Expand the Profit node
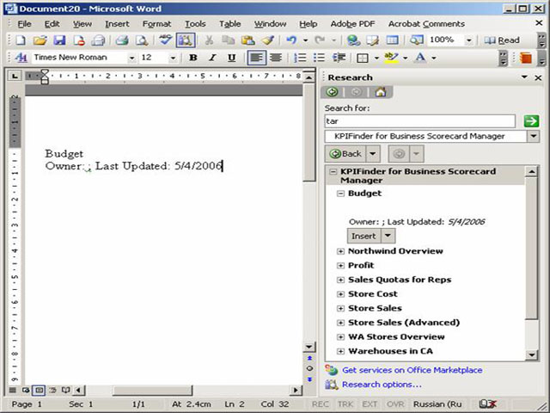Viewport: 550px width, 413px height. point(340,266)
